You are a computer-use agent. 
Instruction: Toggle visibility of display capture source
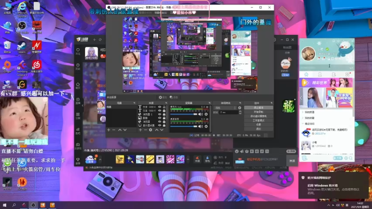click(x=159, y=125)
